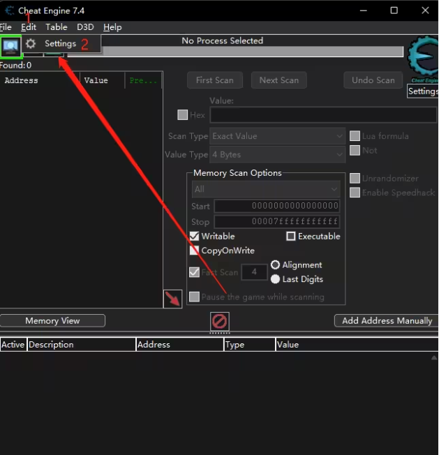The image size is (439, 455).
Task: Click the address table Address column header
Action: [180, 345]
